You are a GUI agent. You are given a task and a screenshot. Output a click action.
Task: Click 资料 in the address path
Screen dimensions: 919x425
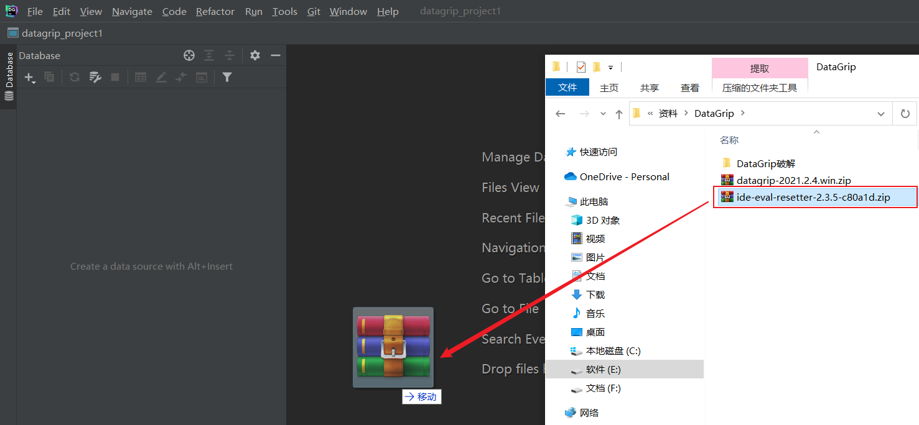(x=668, y=114)
